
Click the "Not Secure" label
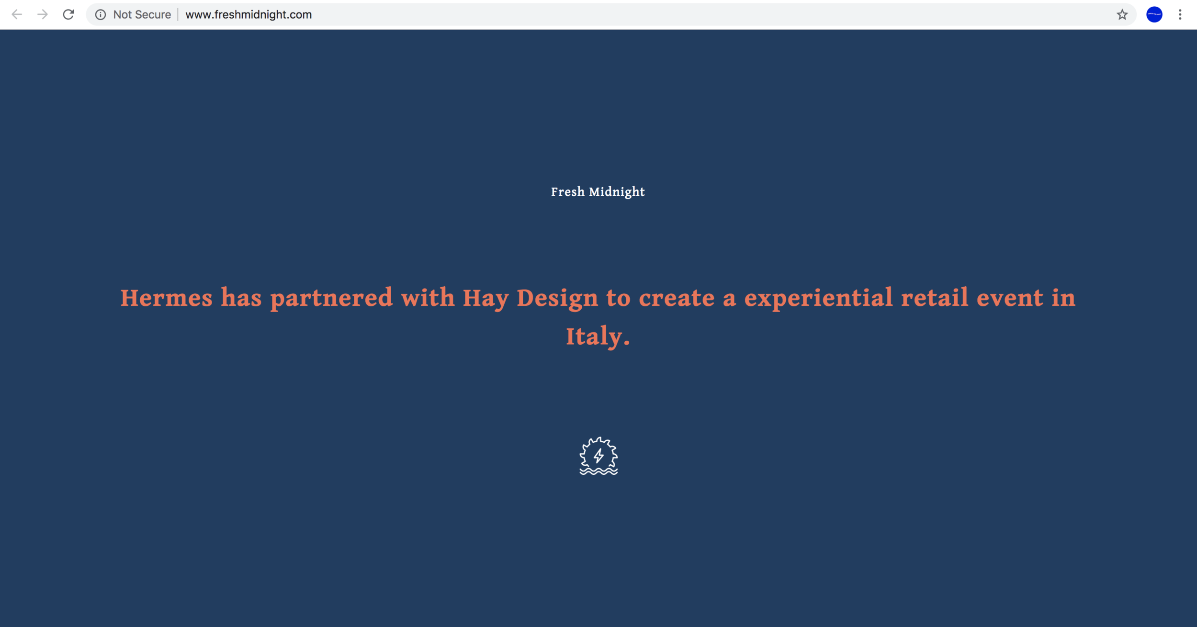click(x=142, y=15)
